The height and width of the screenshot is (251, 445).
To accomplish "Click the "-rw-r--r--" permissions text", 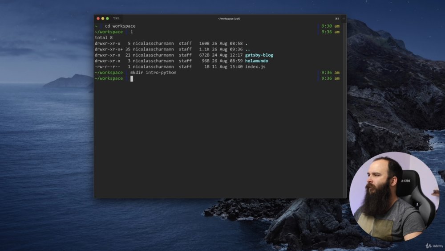I will coord(107,67).
